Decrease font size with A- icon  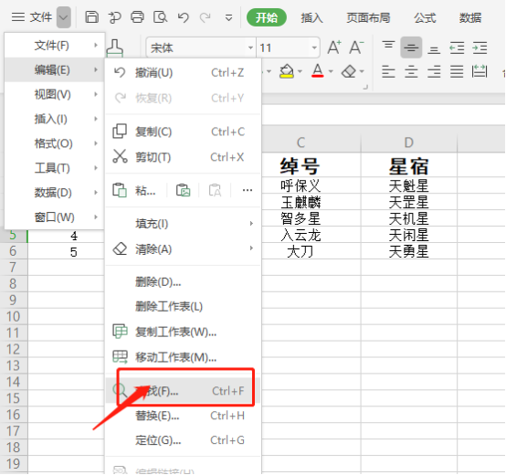pyautogui.click(x=356, y=47)
